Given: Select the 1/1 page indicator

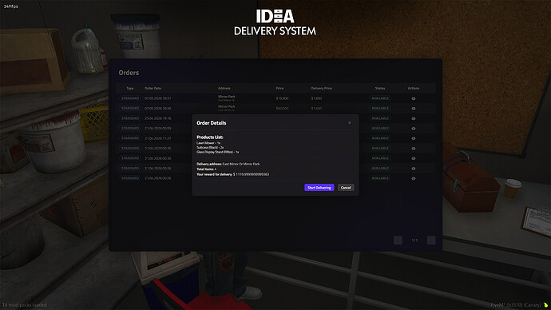Looking at the screenshot, I should pos(414,240).
